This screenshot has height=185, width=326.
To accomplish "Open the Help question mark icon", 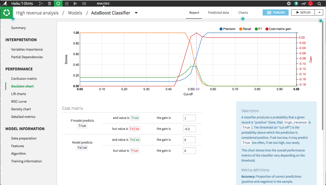I will (x=296, y=3).
